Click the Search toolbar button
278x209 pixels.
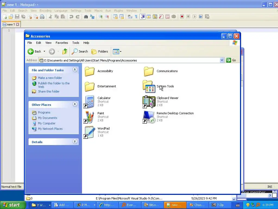coord(80,51)
